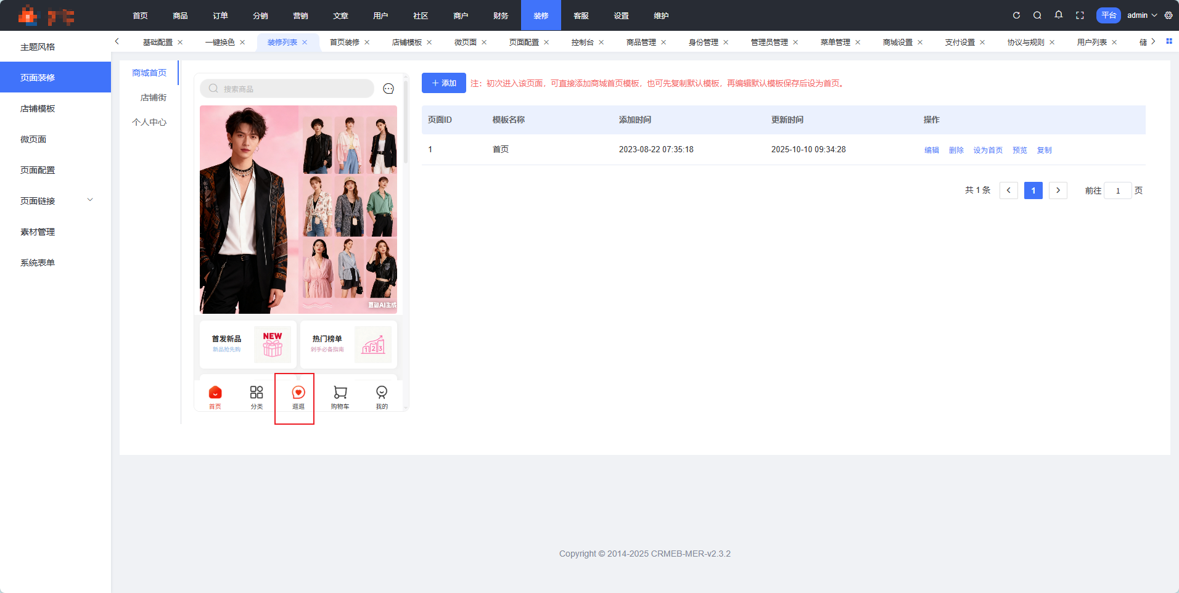Toggle fullscreen mode icon

[1080, 15]
